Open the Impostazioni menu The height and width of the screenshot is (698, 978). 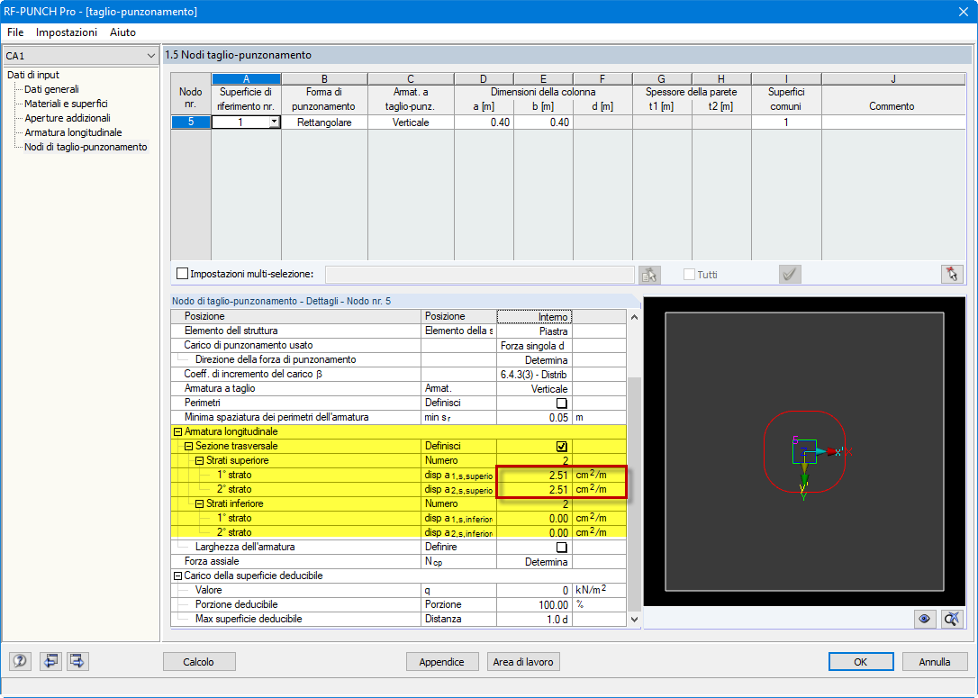(x=67, y=32)
